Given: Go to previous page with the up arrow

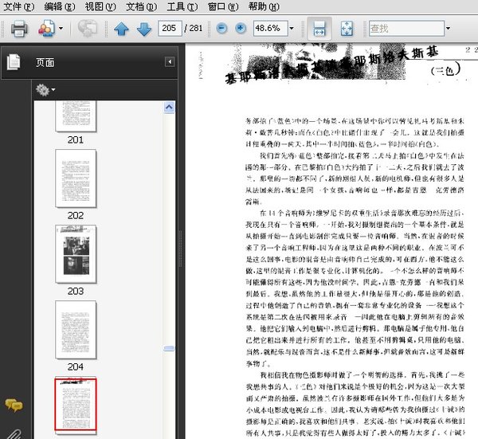Looking at the screenshot, I should coord(121,29).
